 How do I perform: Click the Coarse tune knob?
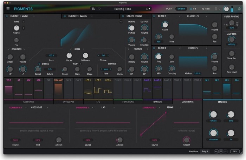pyautogui.click(x=16, y=28)
